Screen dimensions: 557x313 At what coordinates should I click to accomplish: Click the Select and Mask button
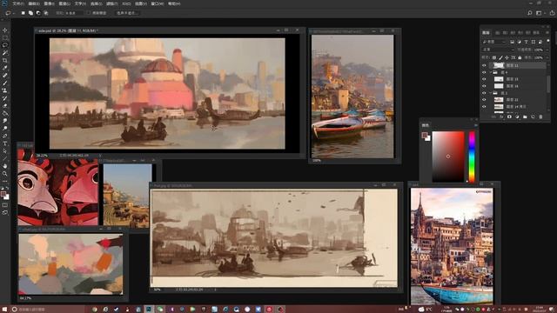[x=127, y=13]
